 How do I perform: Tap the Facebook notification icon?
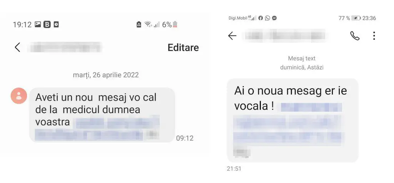pos(260,18)
